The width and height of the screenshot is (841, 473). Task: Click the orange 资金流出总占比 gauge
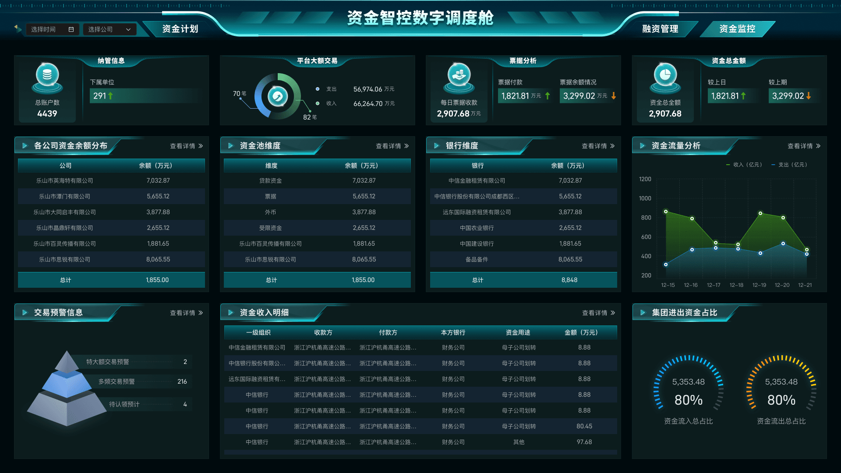click(781, 383)
